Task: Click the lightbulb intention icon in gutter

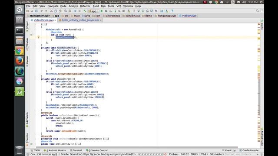Action: coord(39,37)
